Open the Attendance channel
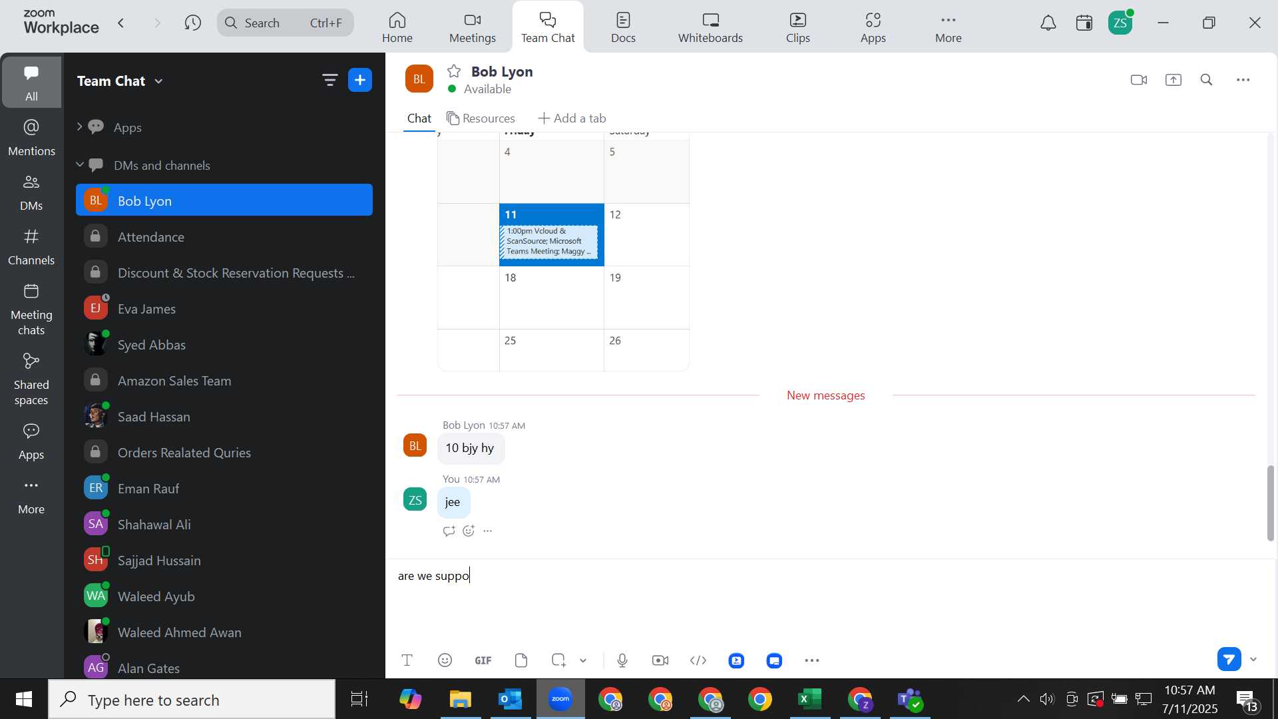The height and width of the screenshot is (719, 1278). coord(224,236)
